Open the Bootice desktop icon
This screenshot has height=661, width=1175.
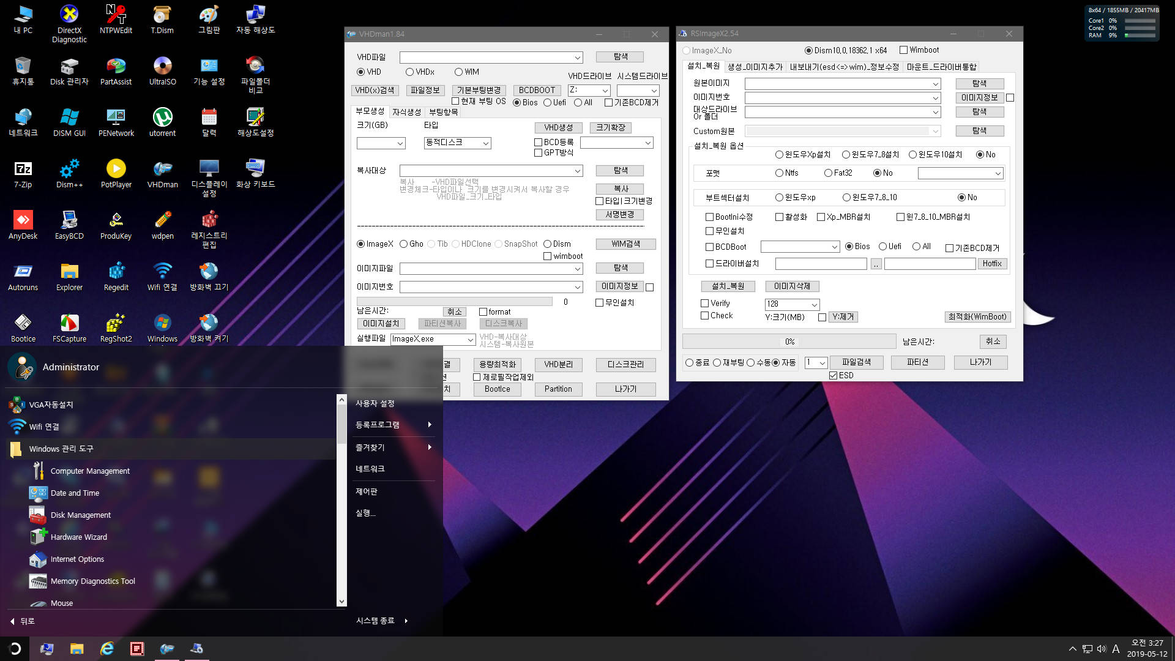tap(23, 327)
